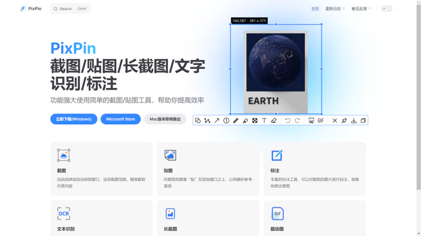Toggle the light/dark theme switch
This screenshot has width=421, height=236.
pyautogui.click(x=387, y=8)
